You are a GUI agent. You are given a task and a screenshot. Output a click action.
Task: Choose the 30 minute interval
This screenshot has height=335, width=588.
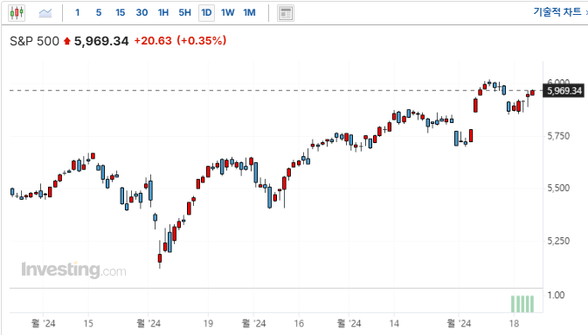[x=142, y=13]
